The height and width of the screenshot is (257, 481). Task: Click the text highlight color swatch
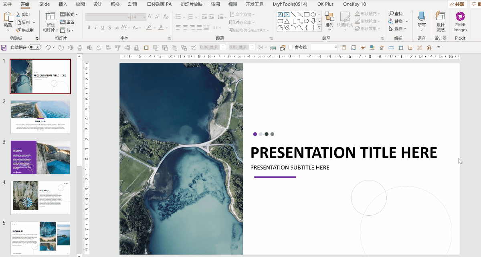(x=149, y=28)
